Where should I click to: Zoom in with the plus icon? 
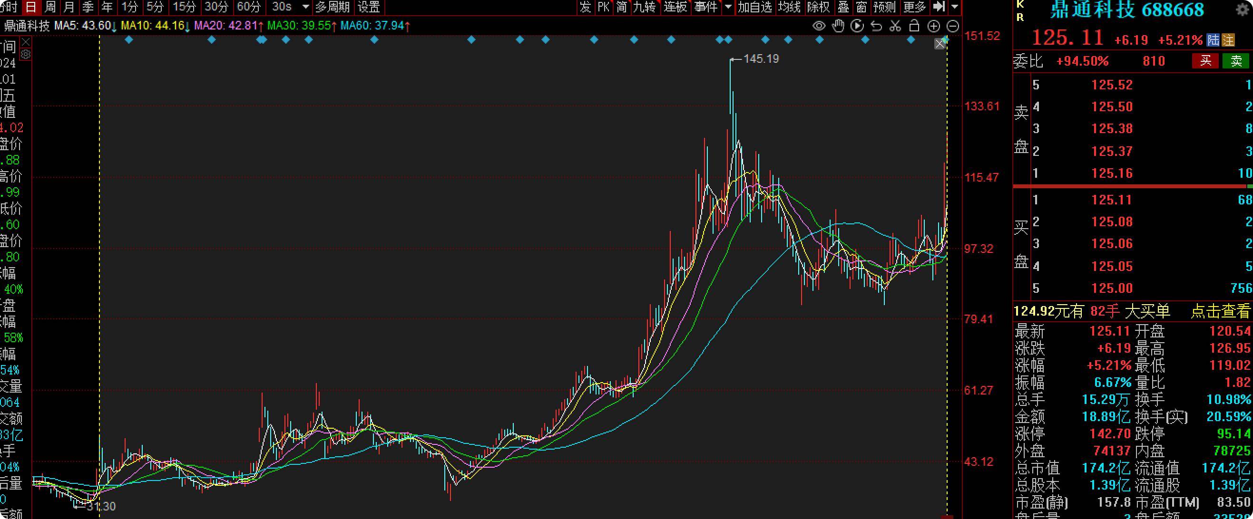(x=933, y=26)
